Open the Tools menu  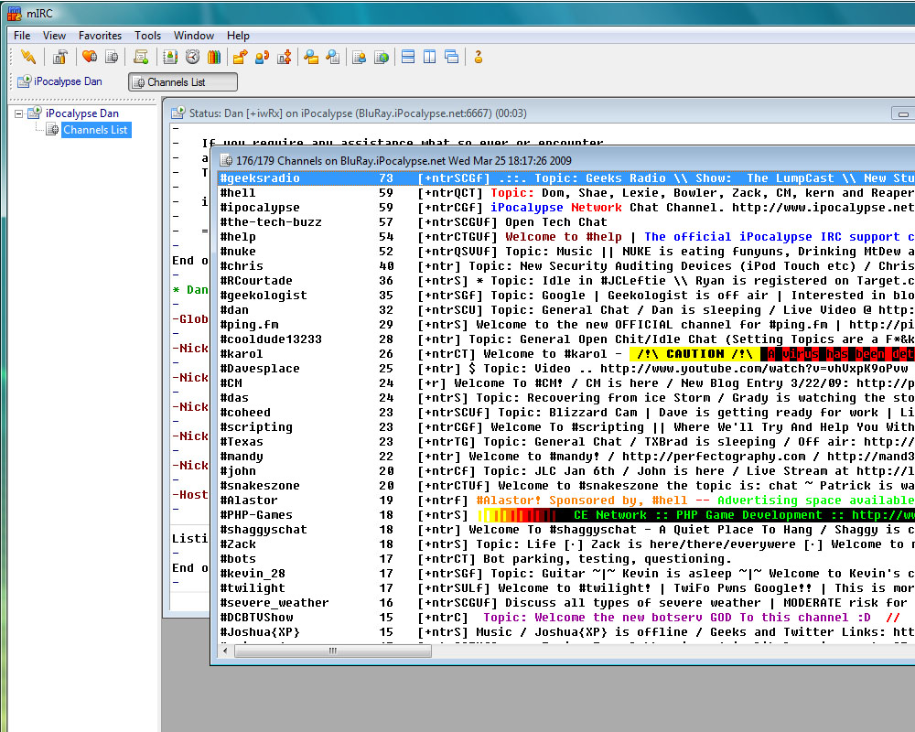point(147,36)
